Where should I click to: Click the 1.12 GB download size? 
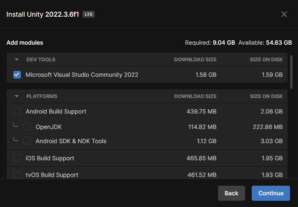tap(207, 141)
